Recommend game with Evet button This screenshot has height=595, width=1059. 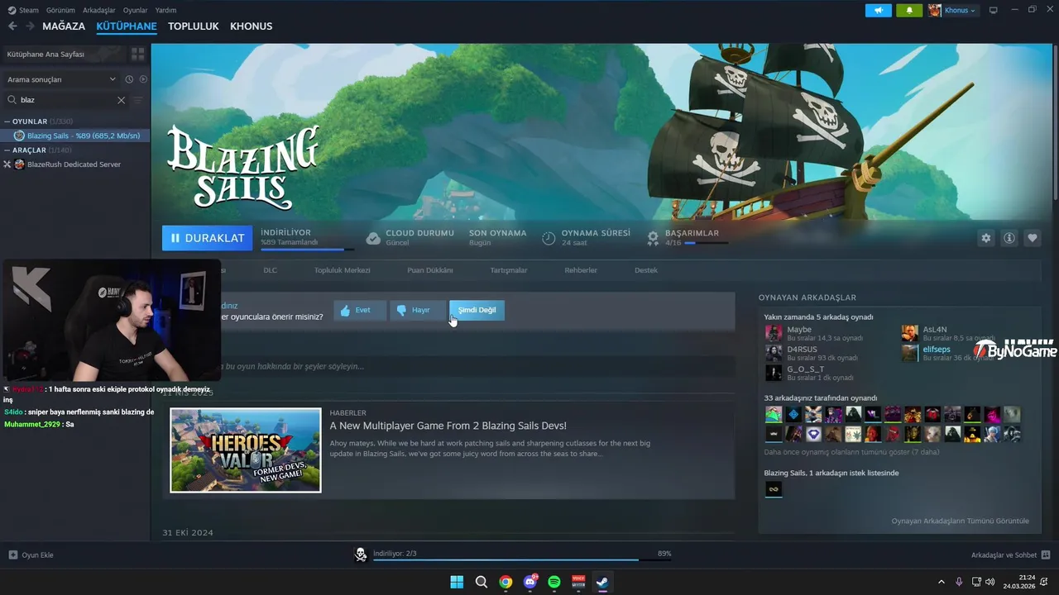click(360, 310)
